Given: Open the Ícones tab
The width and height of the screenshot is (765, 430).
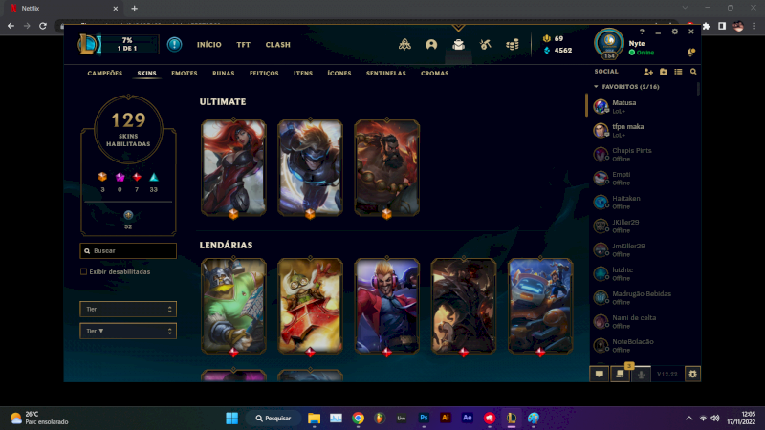Looking at the screenshot, I should coord(339,74).
